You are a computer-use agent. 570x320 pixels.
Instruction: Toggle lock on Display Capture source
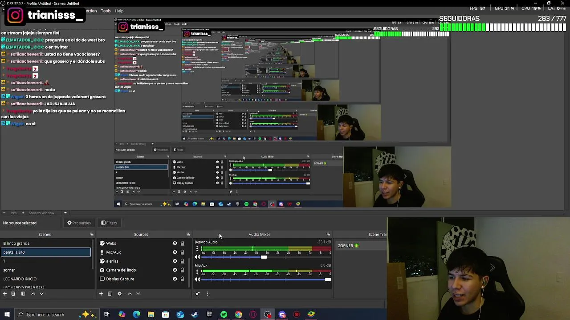pos(182,279)
